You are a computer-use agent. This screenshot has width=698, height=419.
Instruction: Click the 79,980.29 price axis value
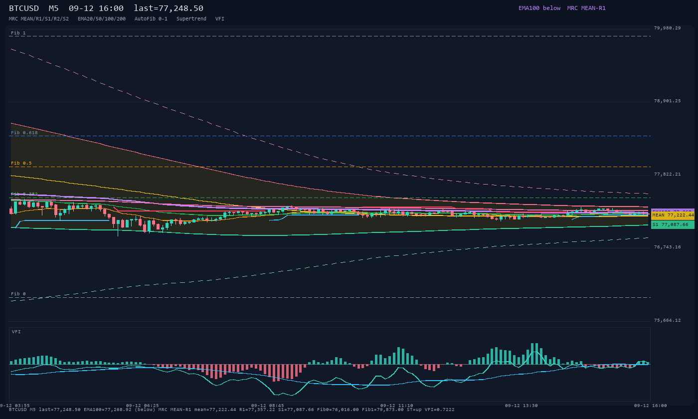667,28
